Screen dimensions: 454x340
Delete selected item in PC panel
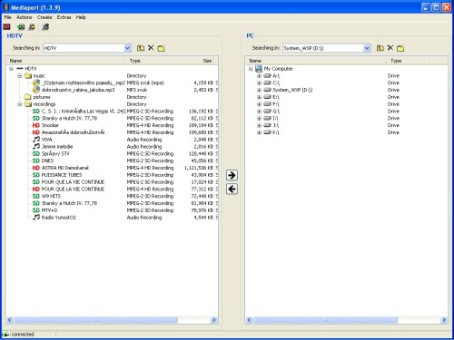[390, 48]
